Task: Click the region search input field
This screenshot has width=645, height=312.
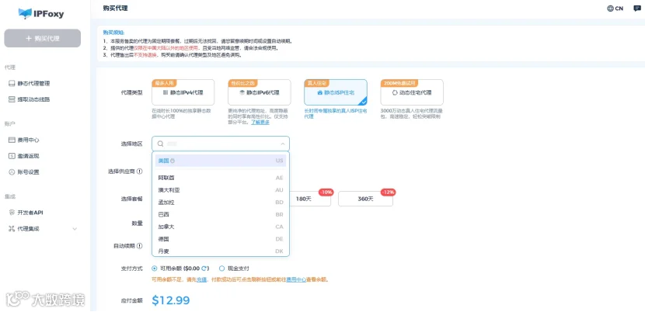Action: 221,144
